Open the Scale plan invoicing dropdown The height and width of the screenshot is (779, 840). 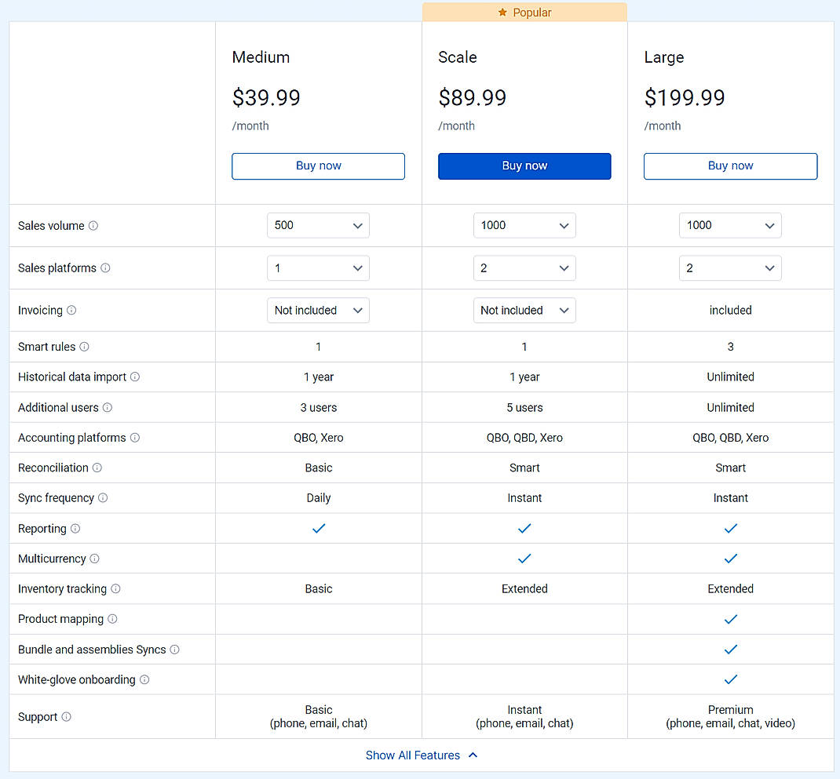(x=524, y=310)
